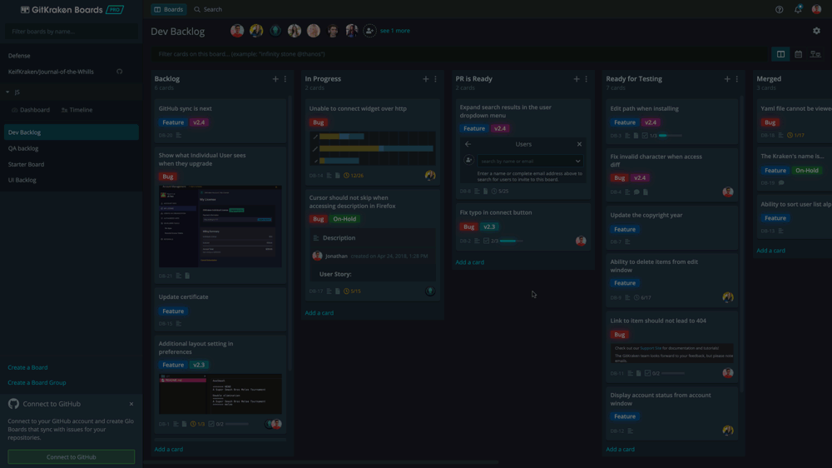Open the notifications bell
Image resolution: width=832 pixels, height=468 pixels.
pyautogui.click(x=798, y=9)
